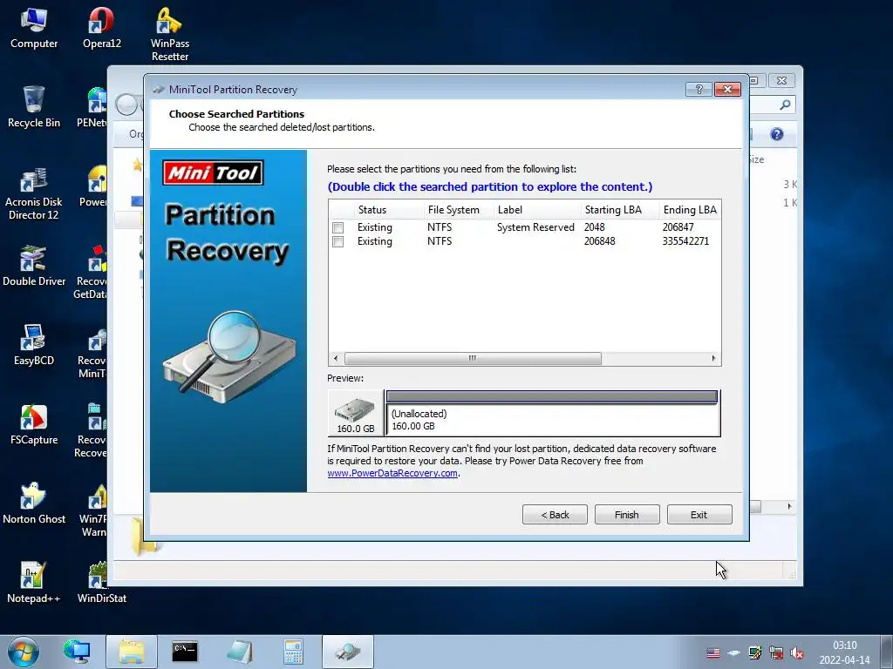Open the notepad taskbar icon
Screen dimensions: 893x669
(239, 652)
